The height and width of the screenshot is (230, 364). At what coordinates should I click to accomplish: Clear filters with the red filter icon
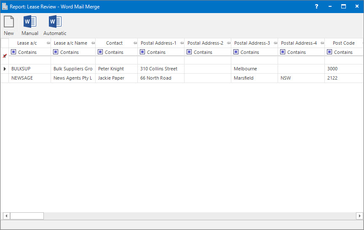coord(5,56)
